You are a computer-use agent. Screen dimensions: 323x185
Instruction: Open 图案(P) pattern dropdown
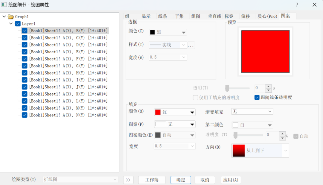(174, 124)
